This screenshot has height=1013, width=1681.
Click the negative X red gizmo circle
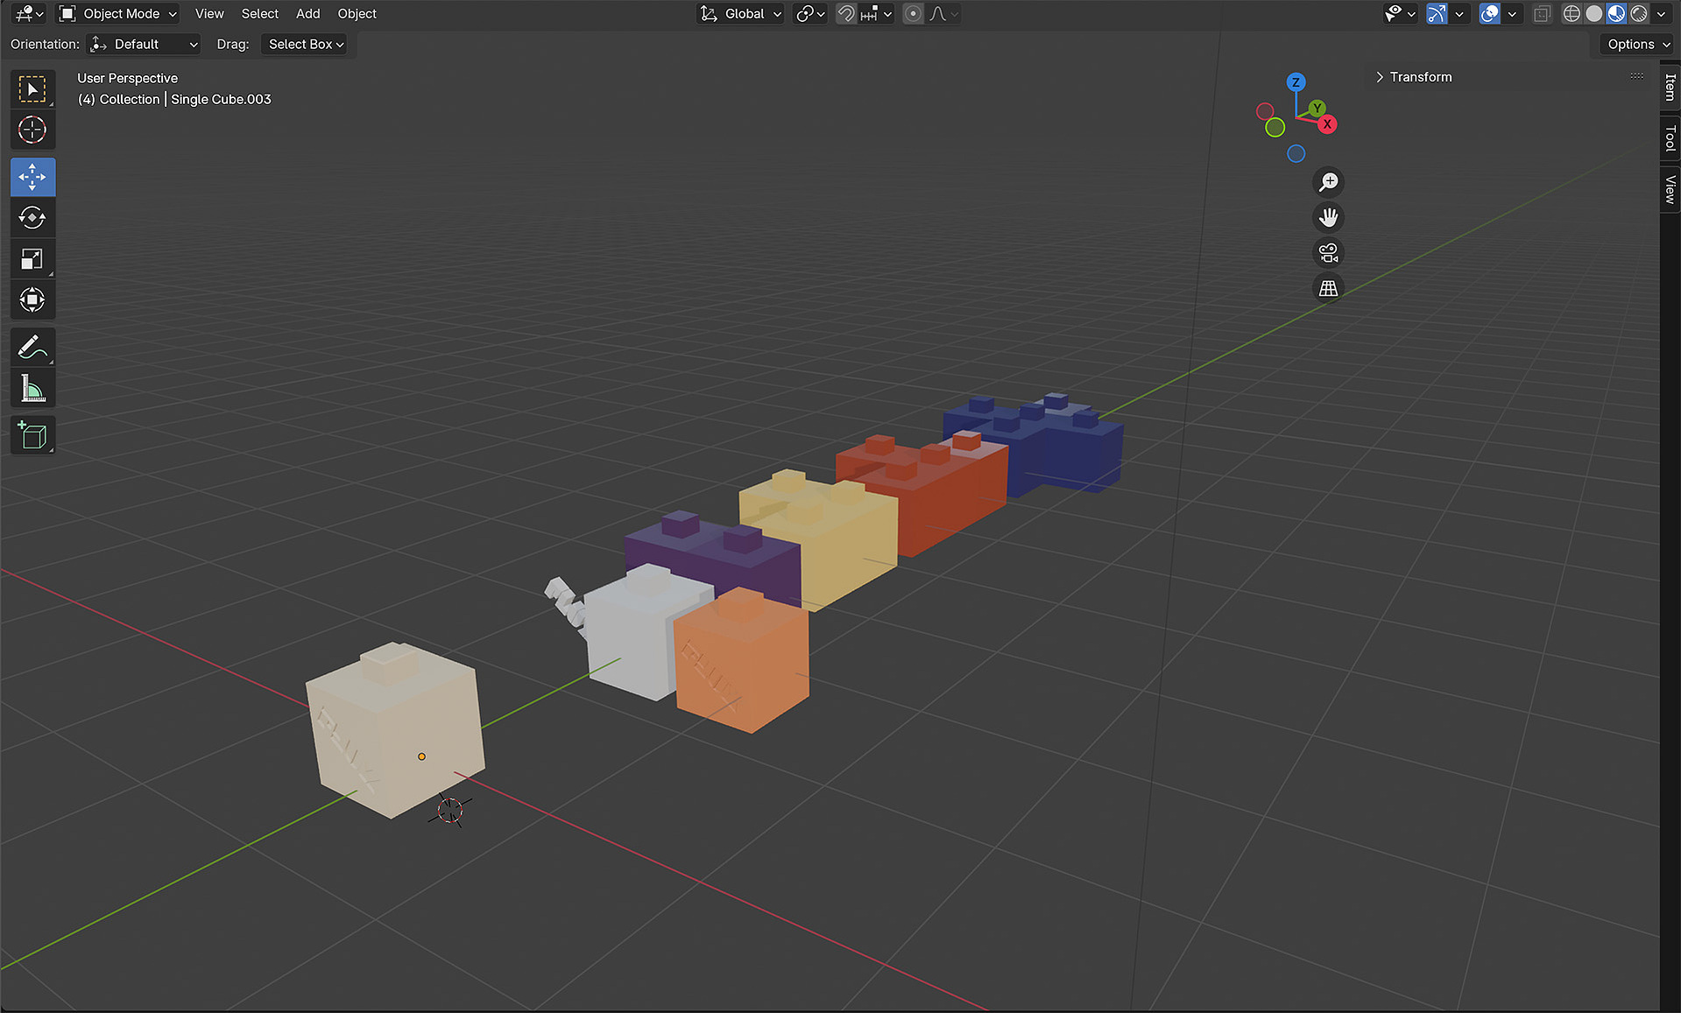tap(1265, 111)
